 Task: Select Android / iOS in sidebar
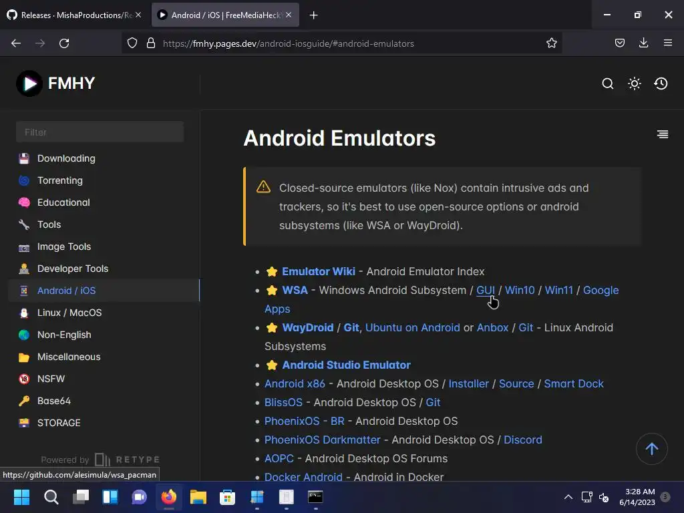click(66, 291)
